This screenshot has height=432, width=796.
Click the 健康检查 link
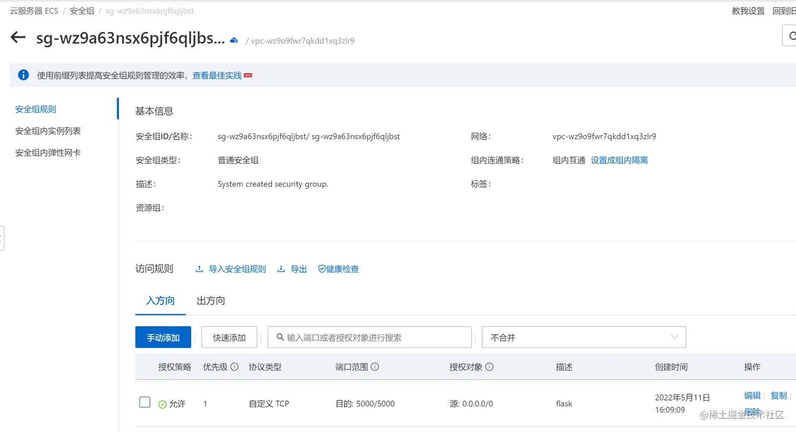coord(342,269)
